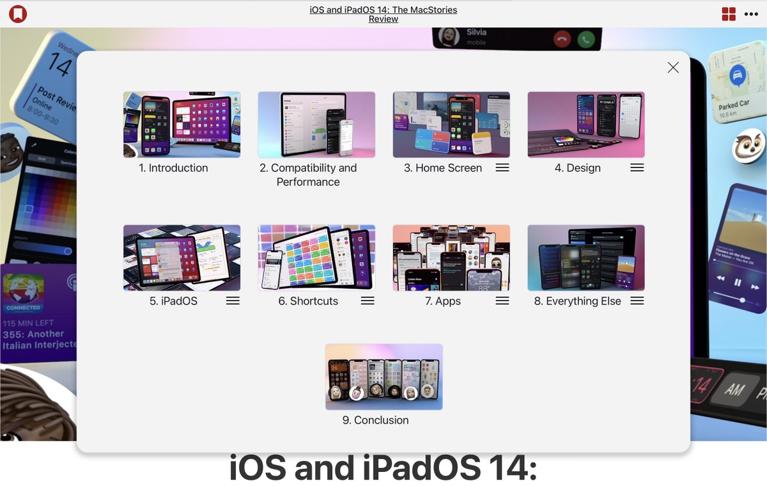
Task: Expand the Apps chapter sections list
Action: [x=502, y=301]
